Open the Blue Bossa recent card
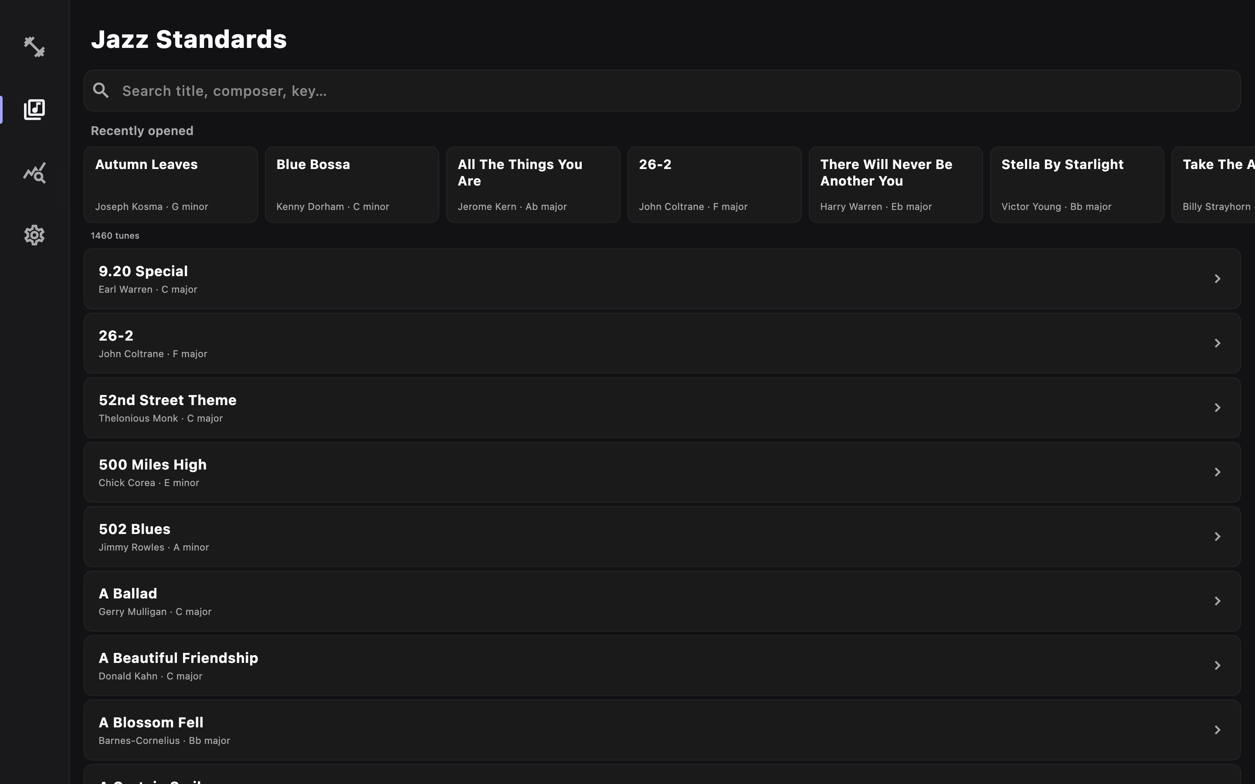Viewport: 1255px width, 784px height. [x=352, y=185]
